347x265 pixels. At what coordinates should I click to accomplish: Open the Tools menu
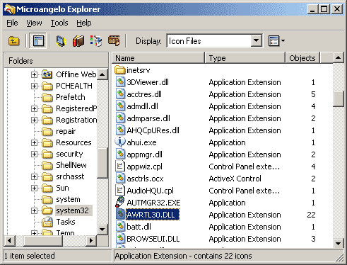[x=59, y=23]
